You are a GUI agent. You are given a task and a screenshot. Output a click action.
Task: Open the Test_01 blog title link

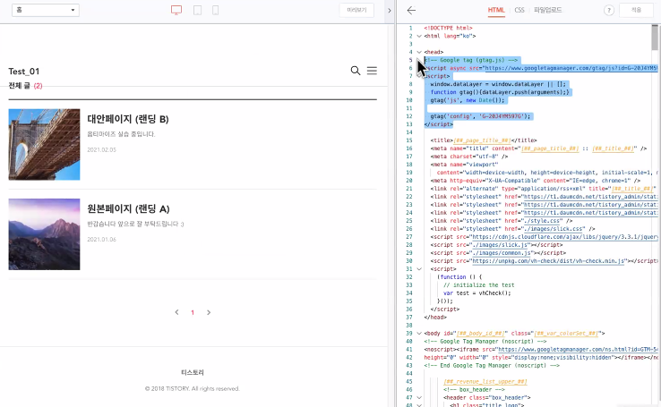24,72
